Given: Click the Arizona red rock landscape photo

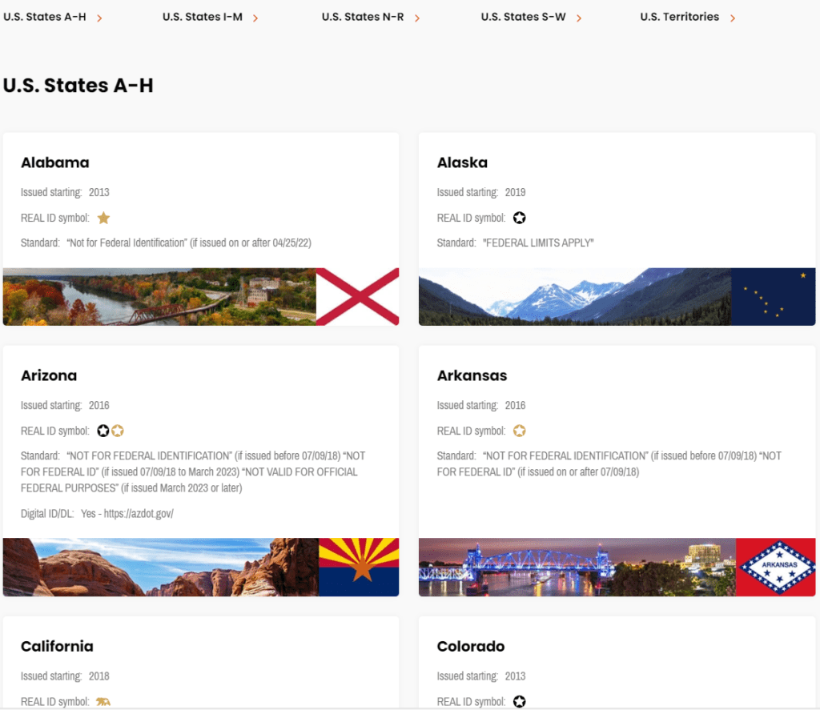Looking at the screenshot, I should tap(160, 567).
